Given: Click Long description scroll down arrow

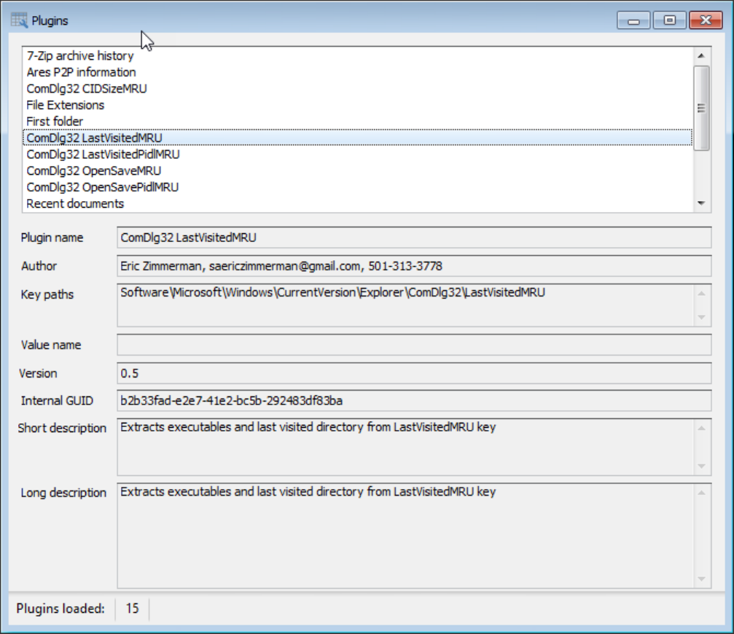Looking at the screenshot, I should click(x=701, y=579).
